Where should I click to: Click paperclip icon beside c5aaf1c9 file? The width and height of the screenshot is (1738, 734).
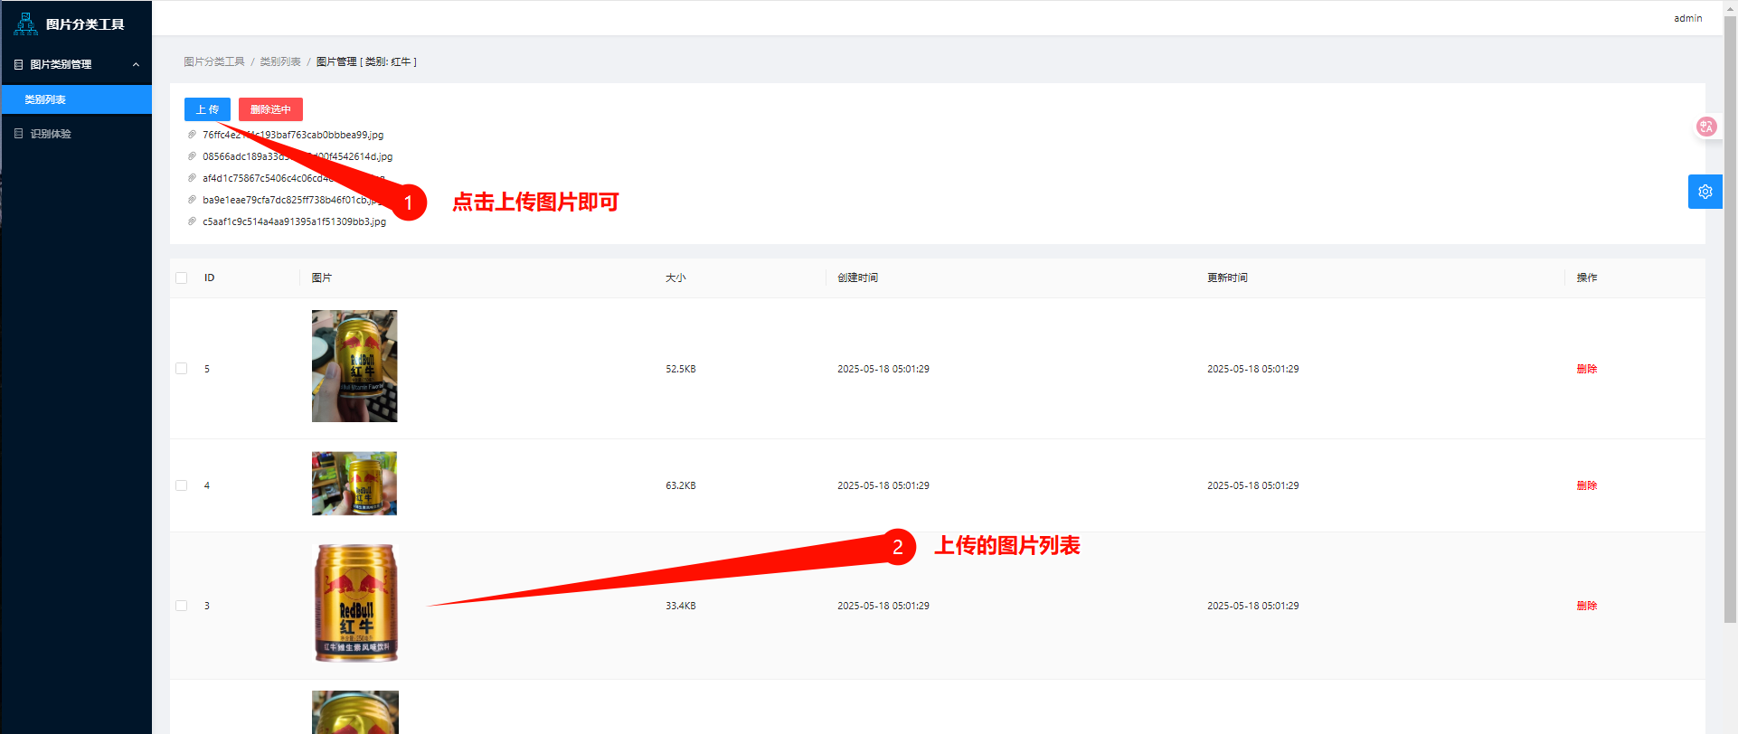pyautogui.click(x=192, y=221)
